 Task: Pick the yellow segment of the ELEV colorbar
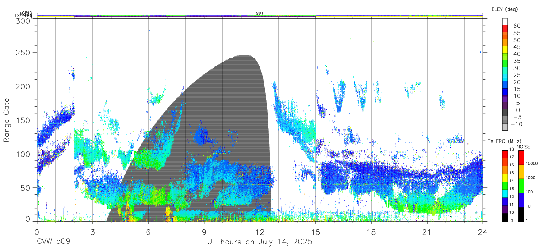click(505, 49)
